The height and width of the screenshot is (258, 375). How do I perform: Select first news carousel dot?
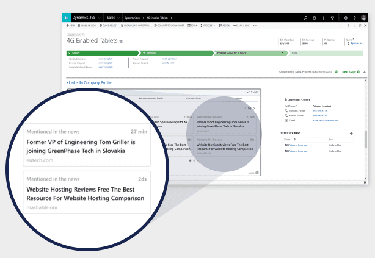coord(191,160)
